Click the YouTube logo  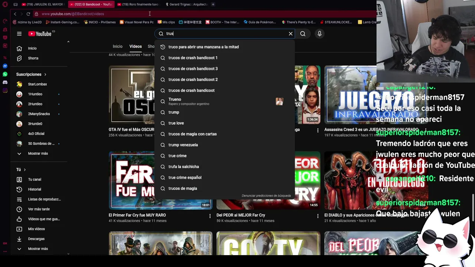(x=40, y=34)
